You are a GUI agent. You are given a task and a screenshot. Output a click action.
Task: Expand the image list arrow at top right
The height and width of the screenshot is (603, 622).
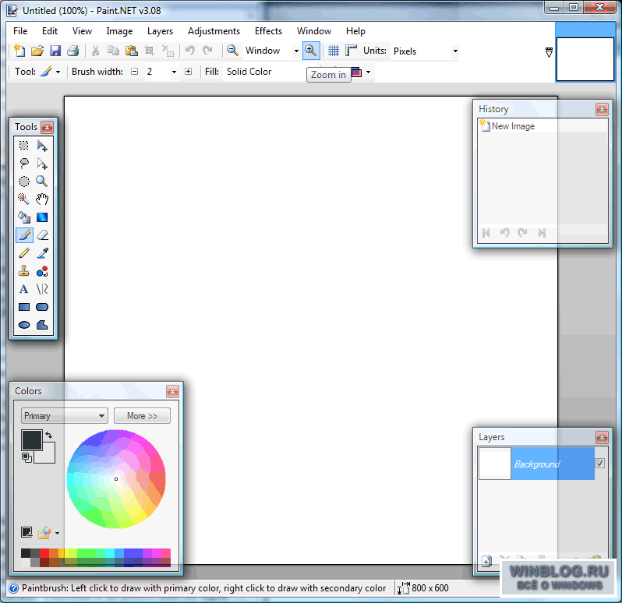click(x=549, y=52)
